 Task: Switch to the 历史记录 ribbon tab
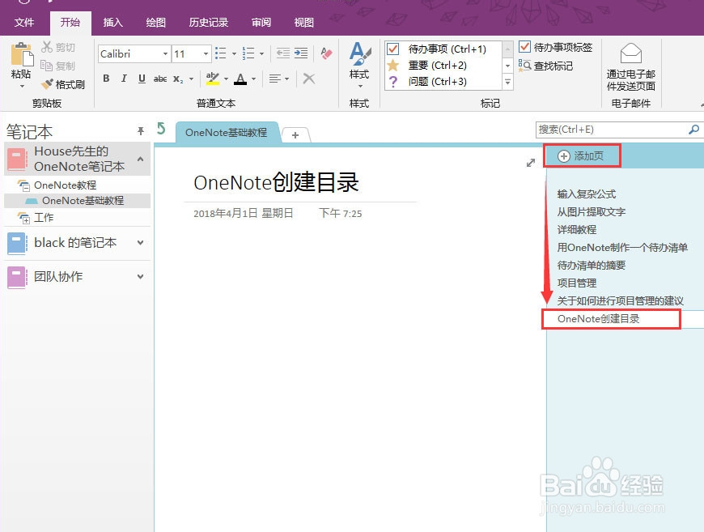[x=208, y=22]
